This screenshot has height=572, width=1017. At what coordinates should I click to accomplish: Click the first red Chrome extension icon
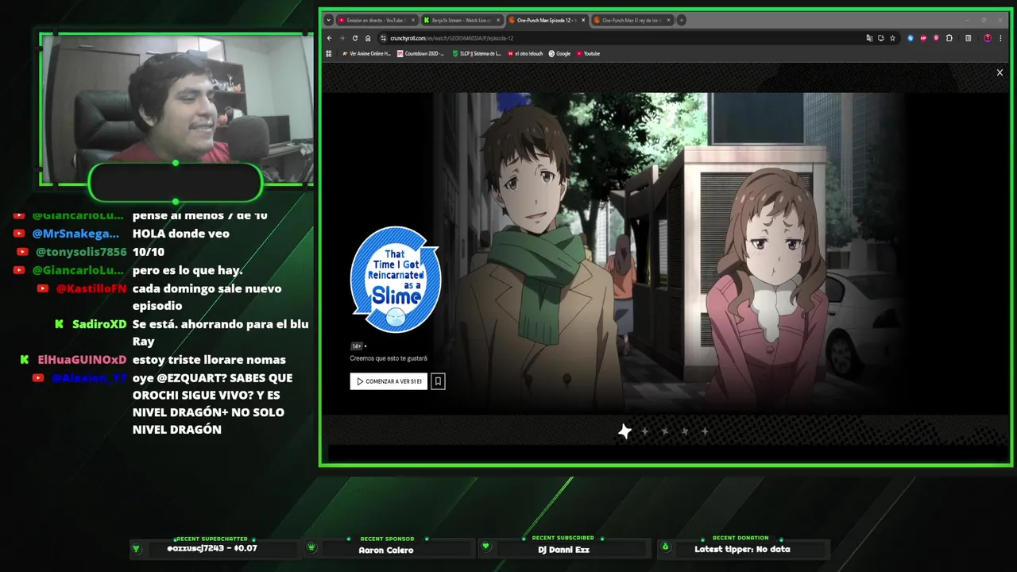click(923, 38)
